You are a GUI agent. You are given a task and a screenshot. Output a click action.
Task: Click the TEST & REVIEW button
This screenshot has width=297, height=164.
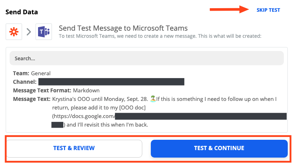(74, 148)
